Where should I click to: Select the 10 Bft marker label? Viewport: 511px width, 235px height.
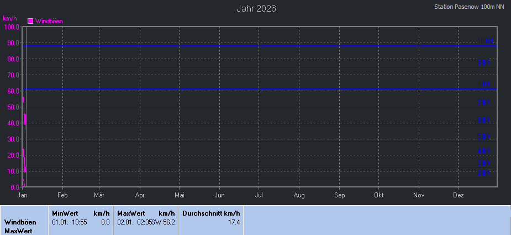tap(484, 41)
